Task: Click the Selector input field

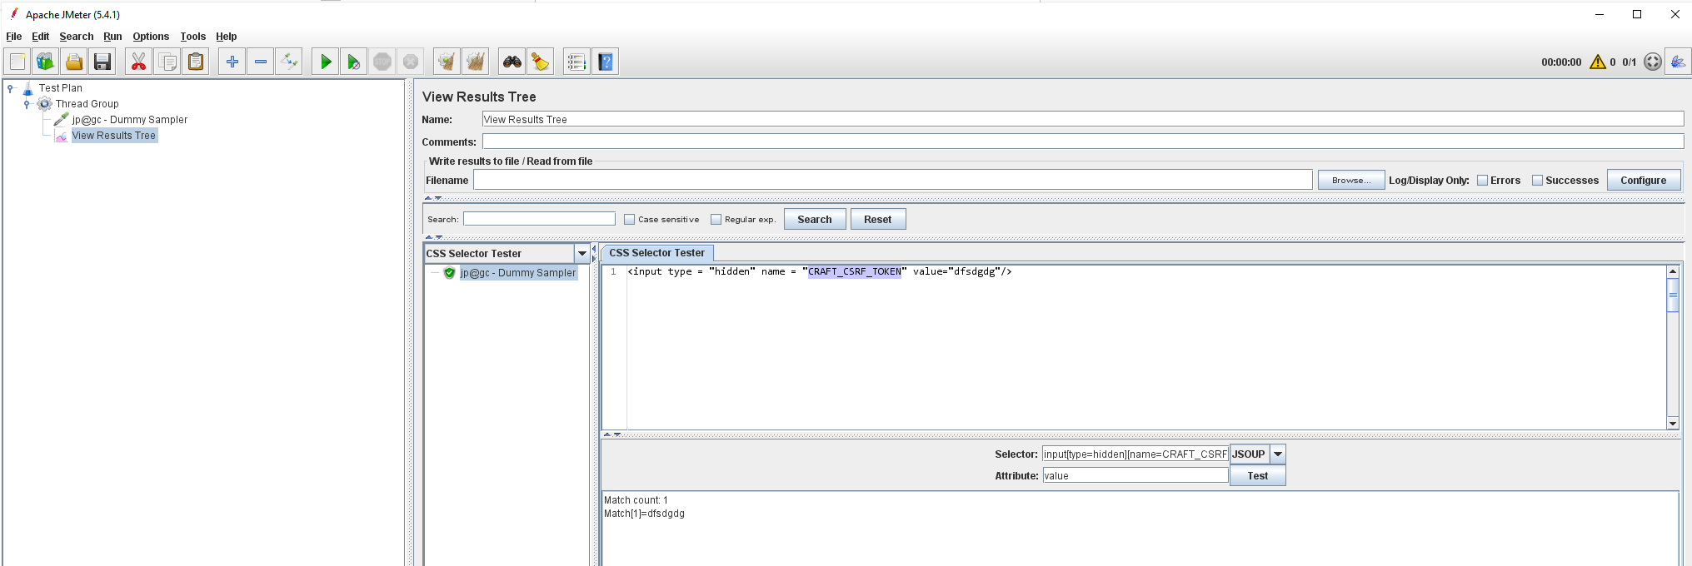Action: 1135,454
